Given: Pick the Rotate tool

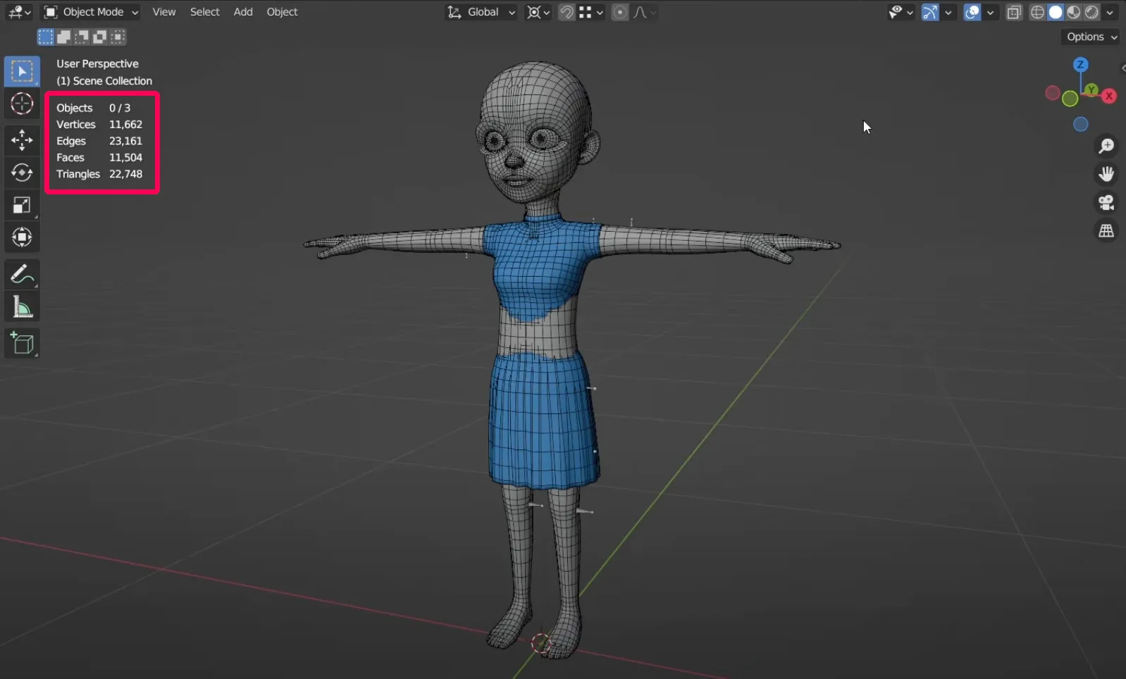Looking at the screenshot, I should point(22,172).
